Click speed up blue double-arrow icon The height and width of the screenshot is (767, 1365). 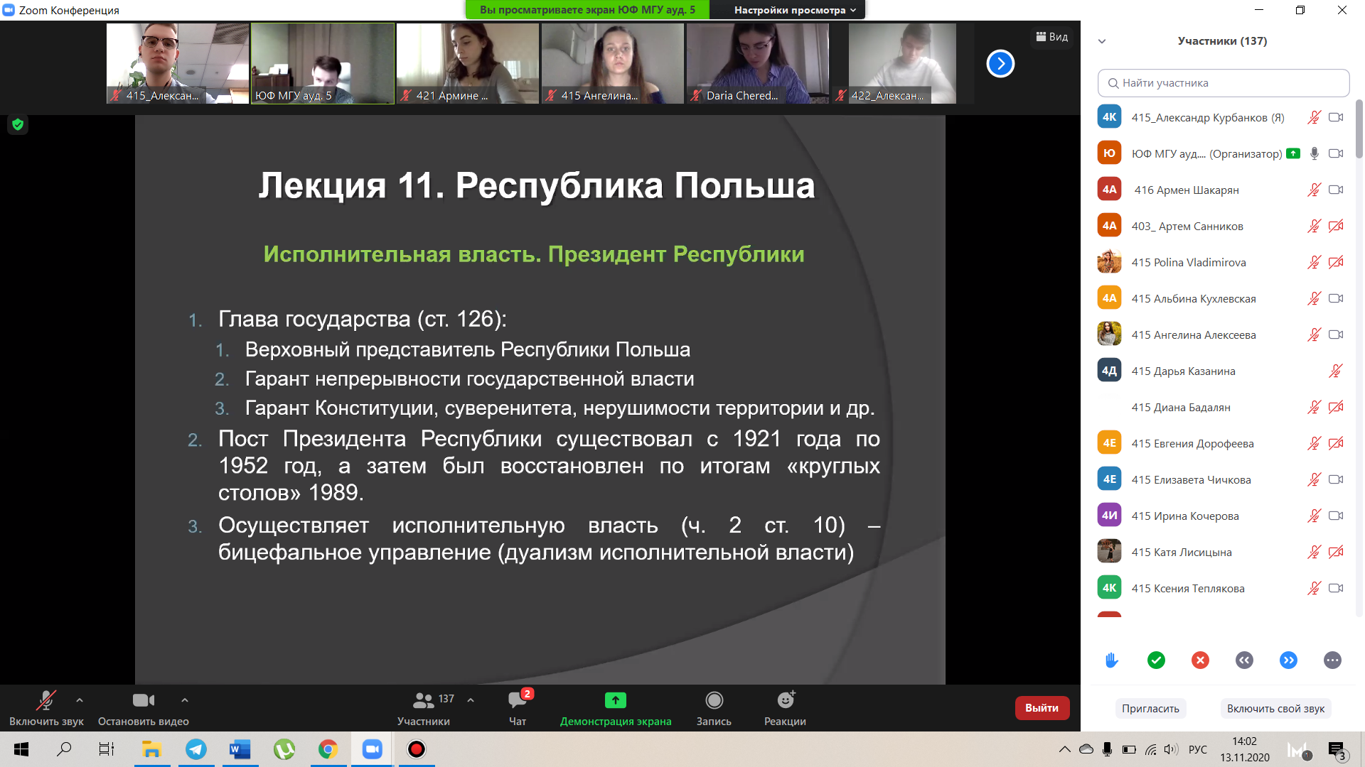click(1288, 660)
